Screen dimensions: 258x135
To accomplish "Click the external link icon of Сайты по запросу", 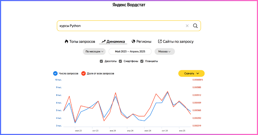I will [160, 41].
